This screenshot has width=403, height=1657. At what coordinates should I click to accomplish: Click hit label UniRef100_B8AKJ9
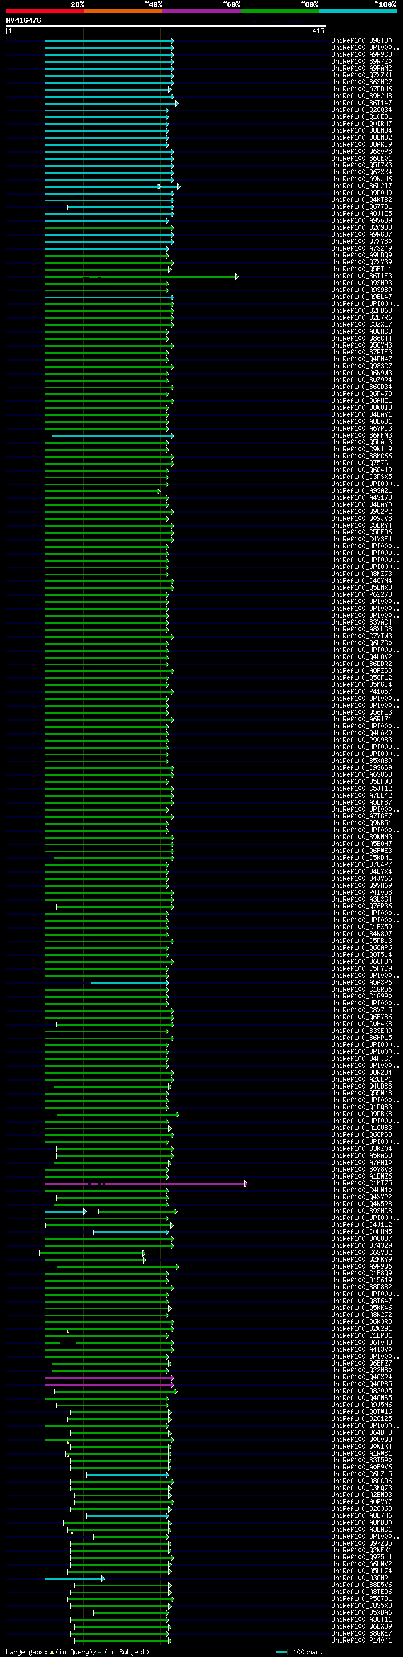(x=361, y=145)
